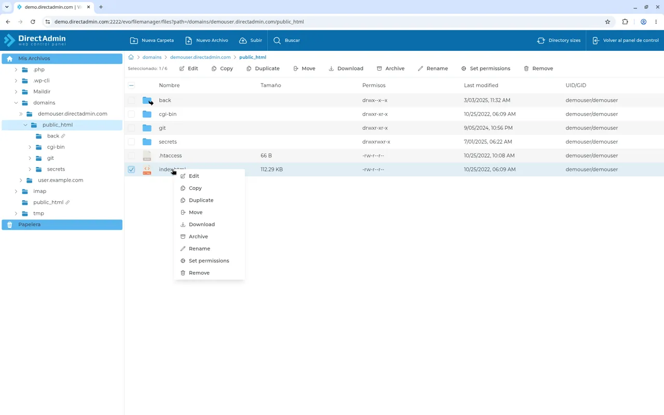Click the back folder icon in file list
The height and width of the screenshot is (415, 664).
(147, 100)
